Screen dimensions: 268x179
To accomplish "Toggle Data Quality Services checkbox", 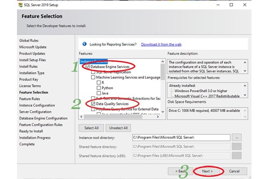I will (x=93, y=104).
